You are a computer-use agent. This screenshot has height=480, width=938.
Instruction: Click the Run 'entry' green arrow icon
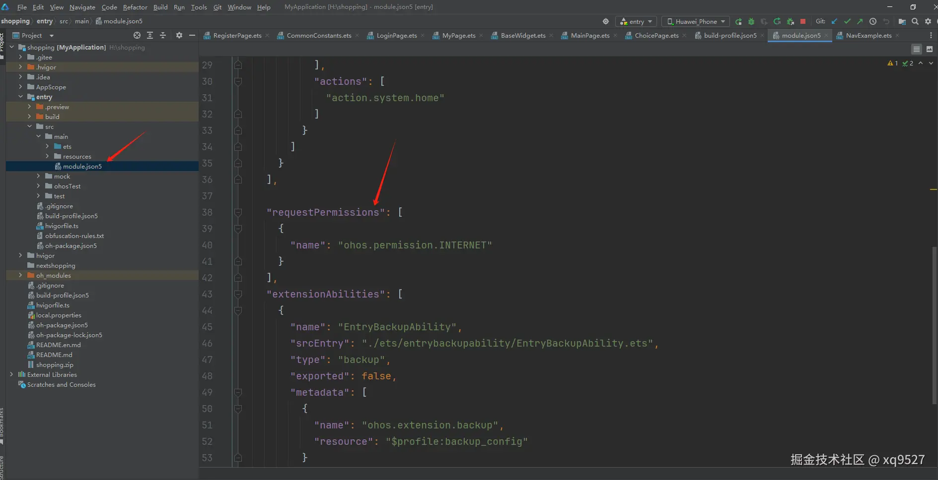738,21
